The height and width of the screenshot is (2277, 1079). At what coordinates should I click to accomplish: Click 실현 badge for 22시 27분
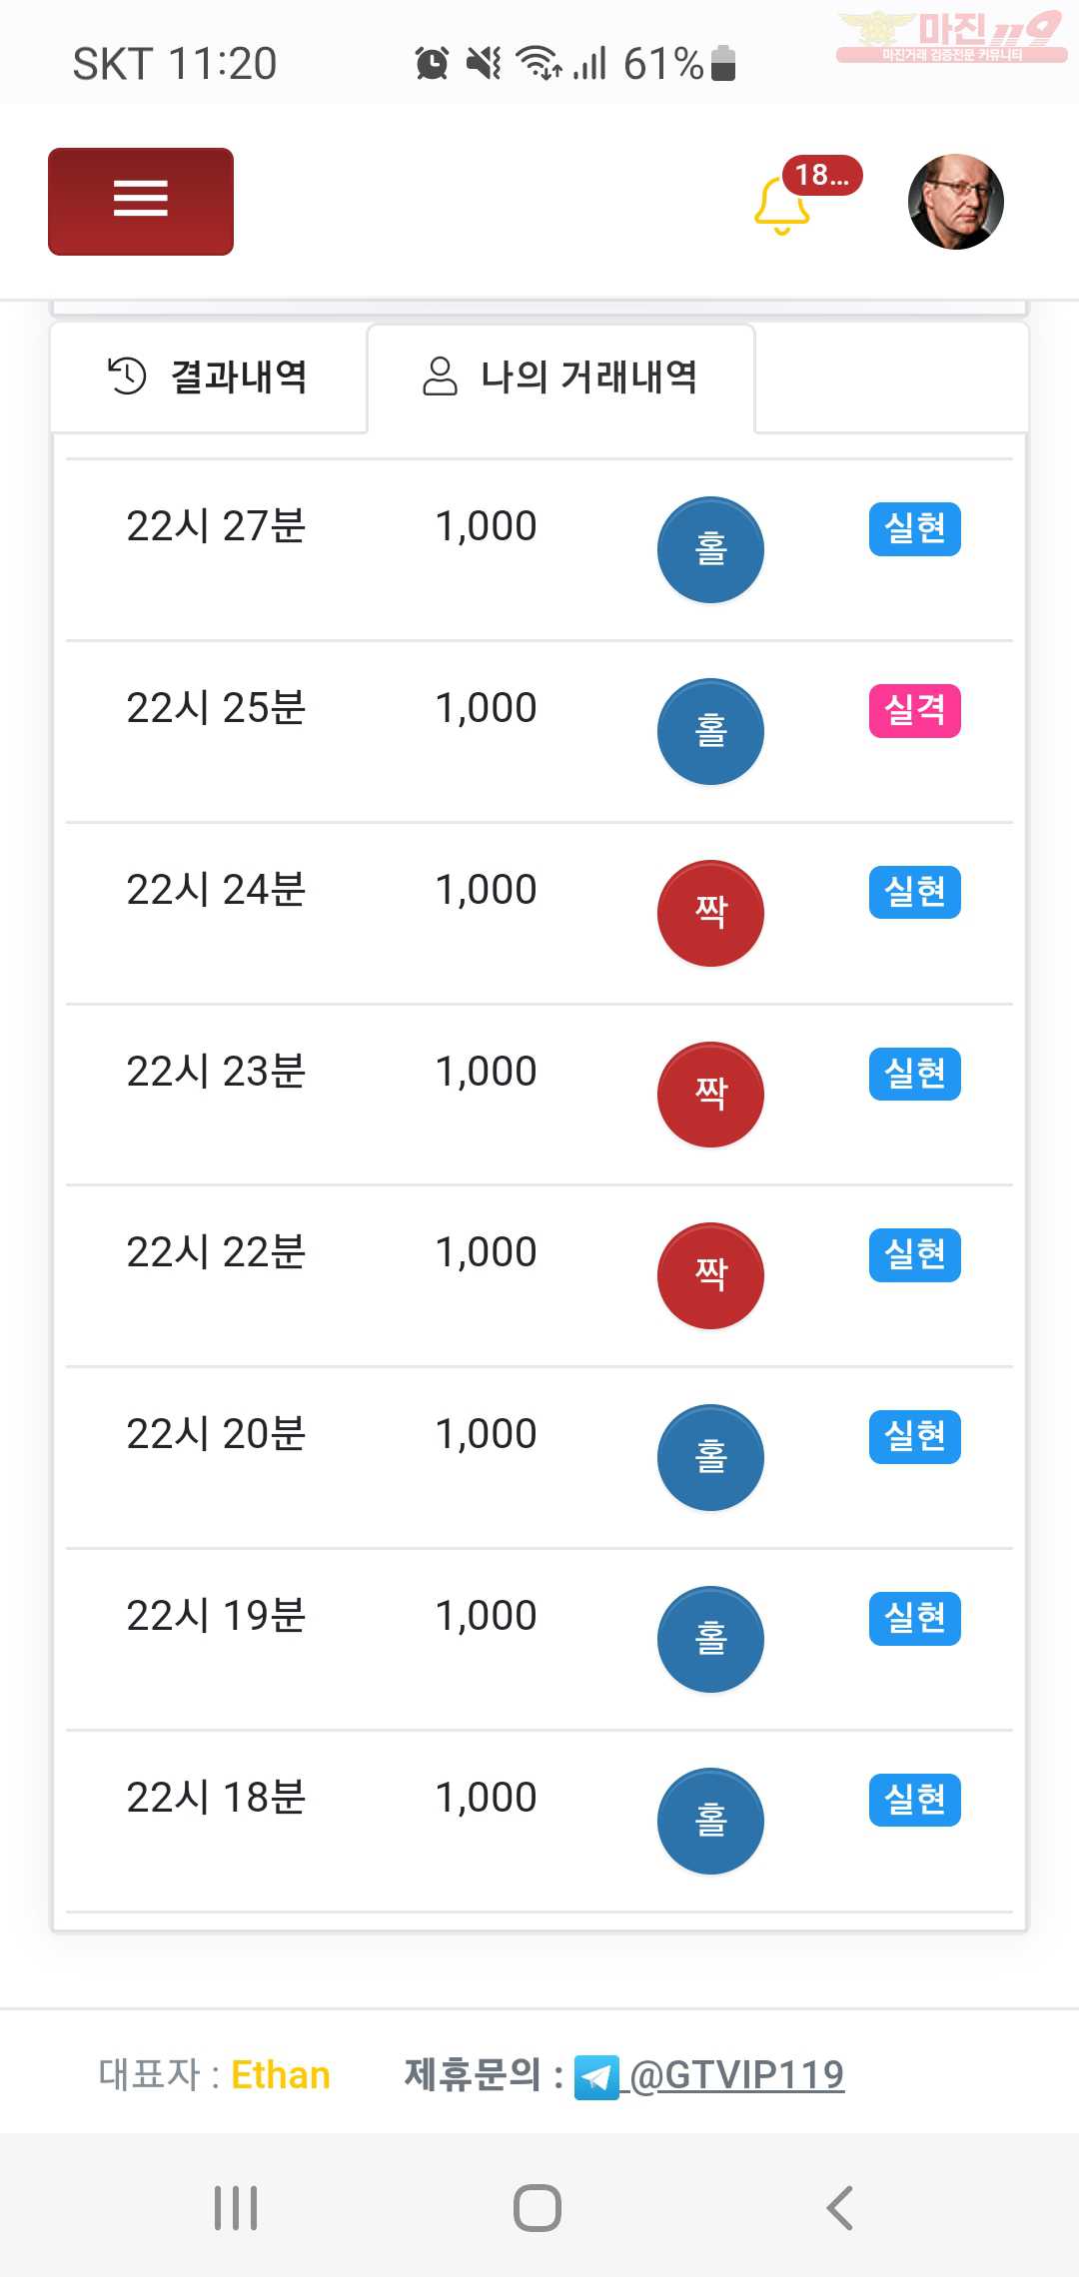(915, 529)
